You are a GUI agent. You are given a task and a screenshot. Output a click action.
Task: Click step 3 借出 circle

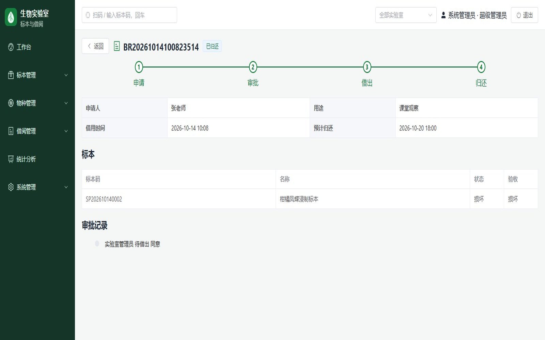(367, 67)
